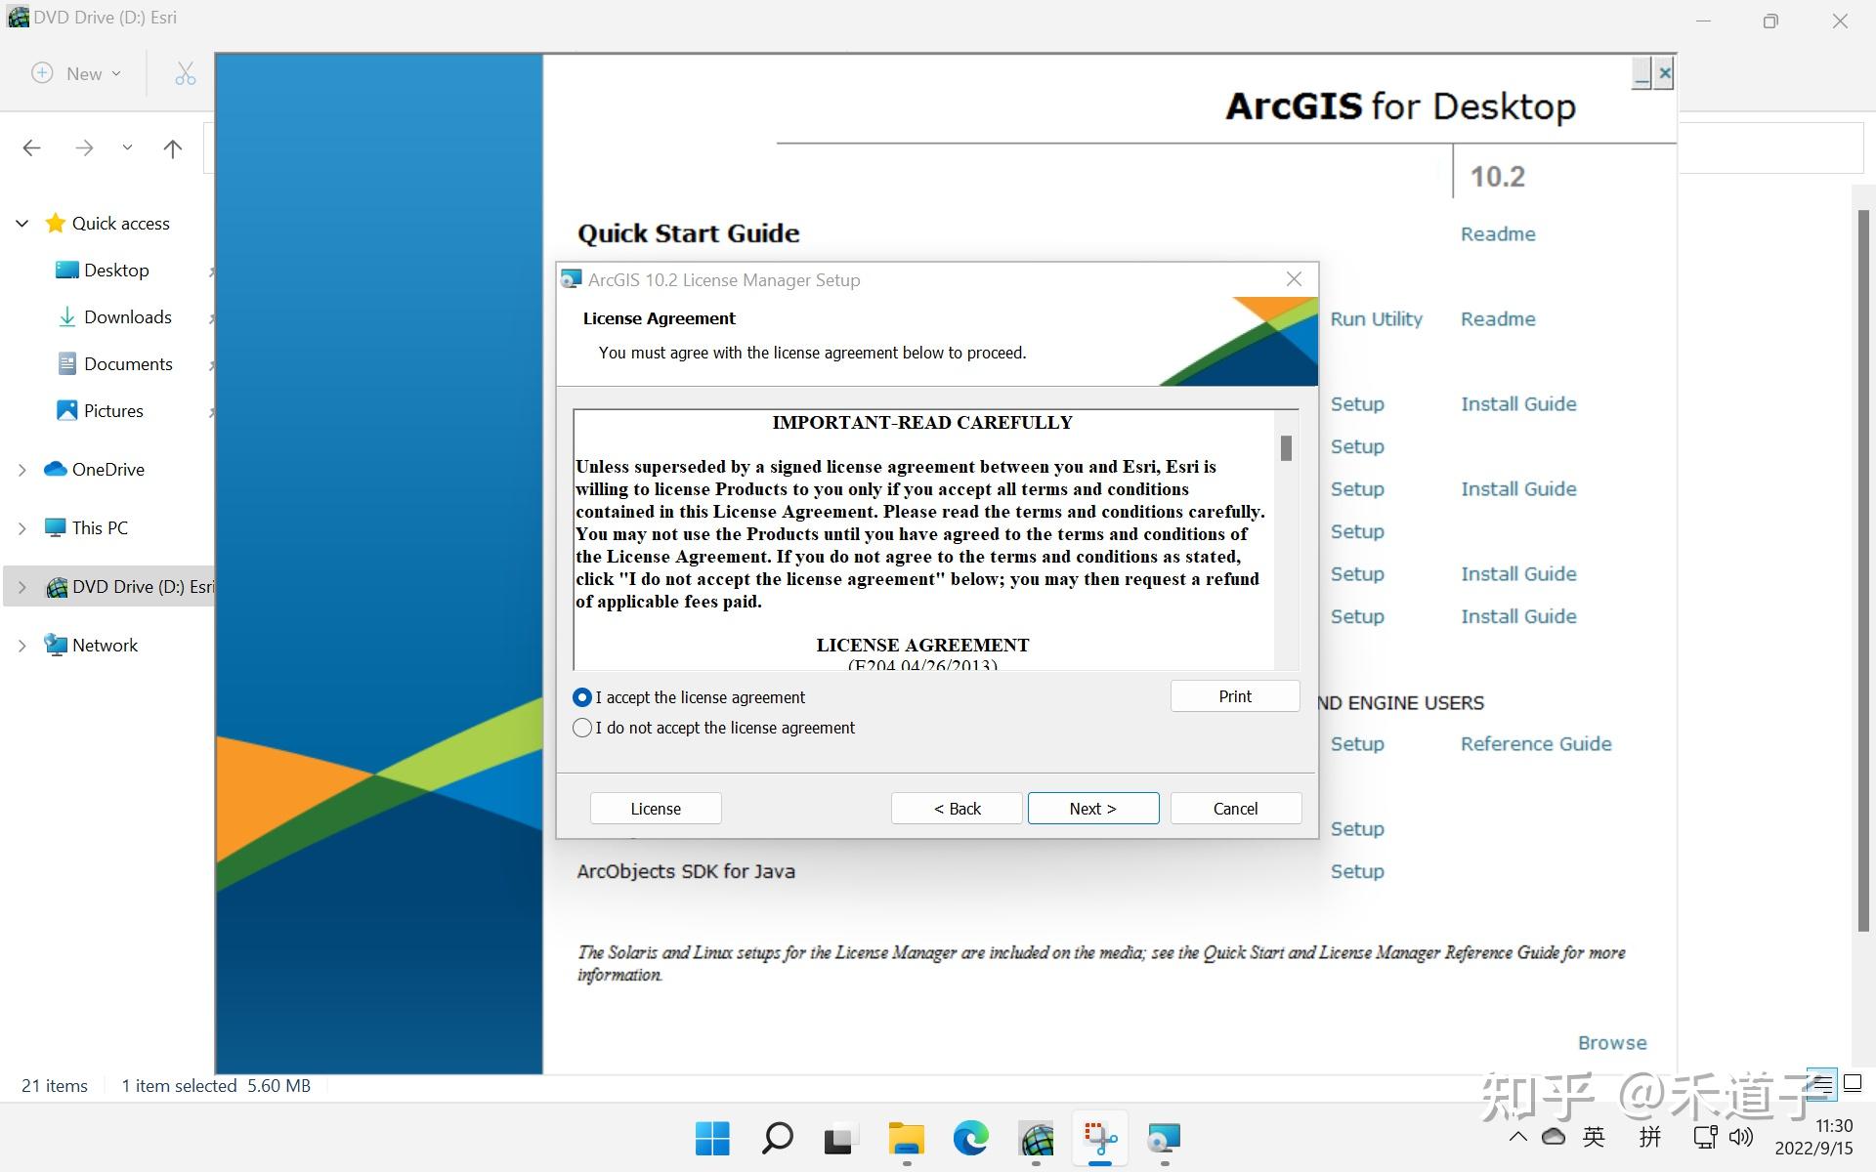Go back with the < Back button
This screenshot has width=1876, height=1172.
[x=957, y=809]
